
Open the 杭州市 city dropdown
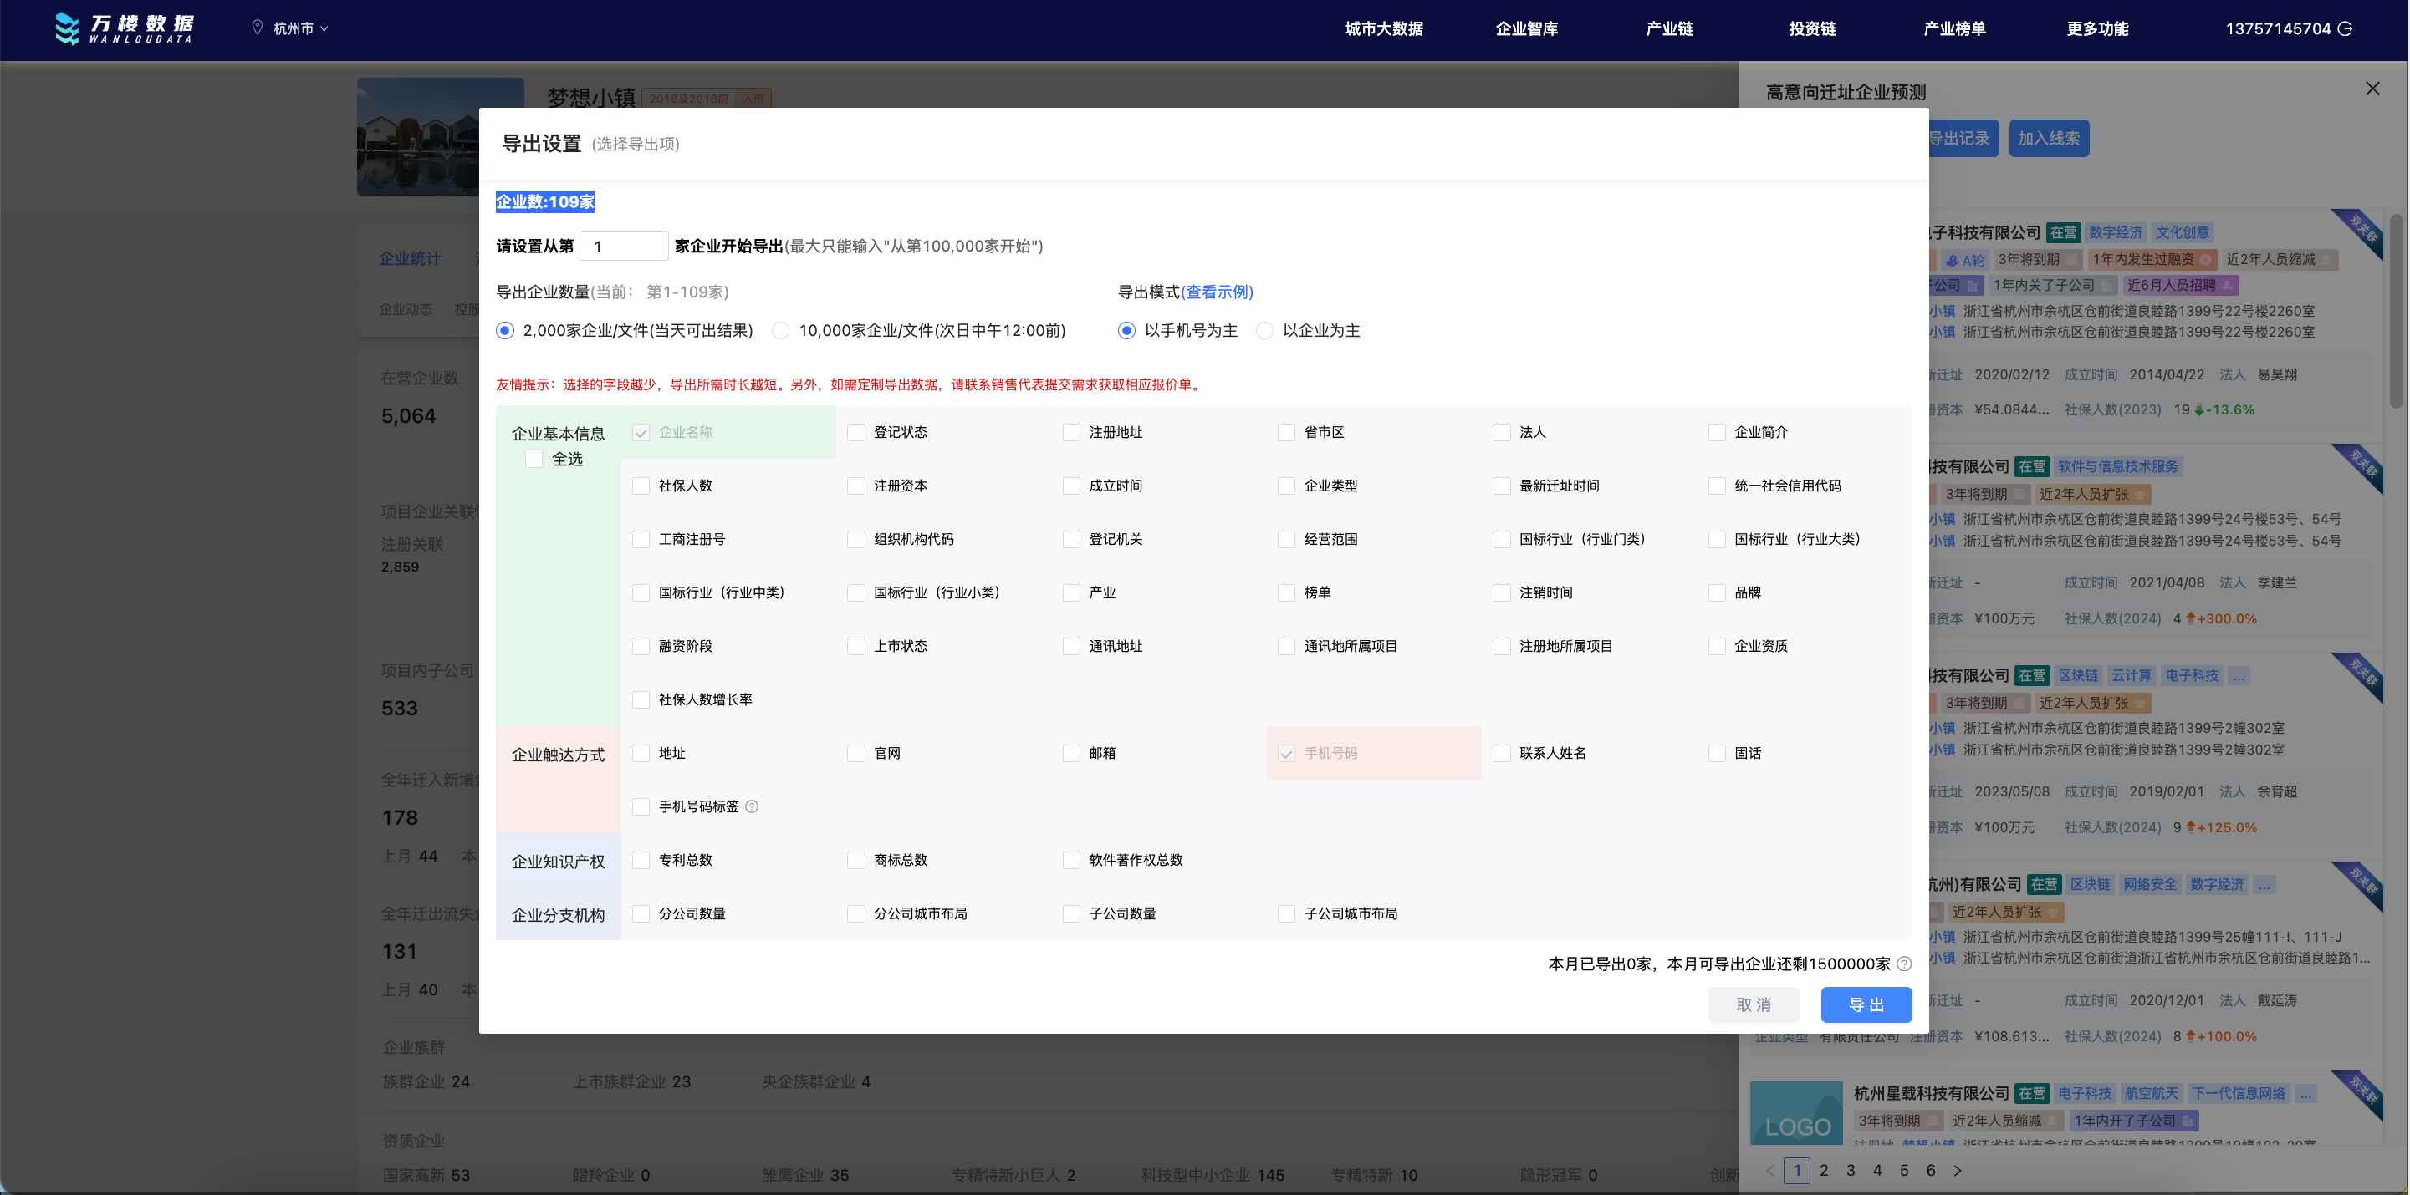coord(299,29)
